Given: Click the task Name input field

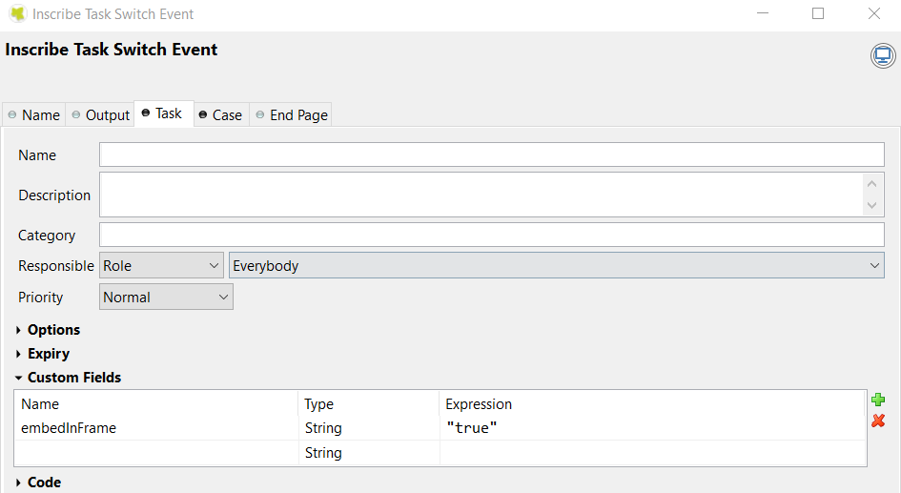Looking at the screenshot, I should 491,155.
